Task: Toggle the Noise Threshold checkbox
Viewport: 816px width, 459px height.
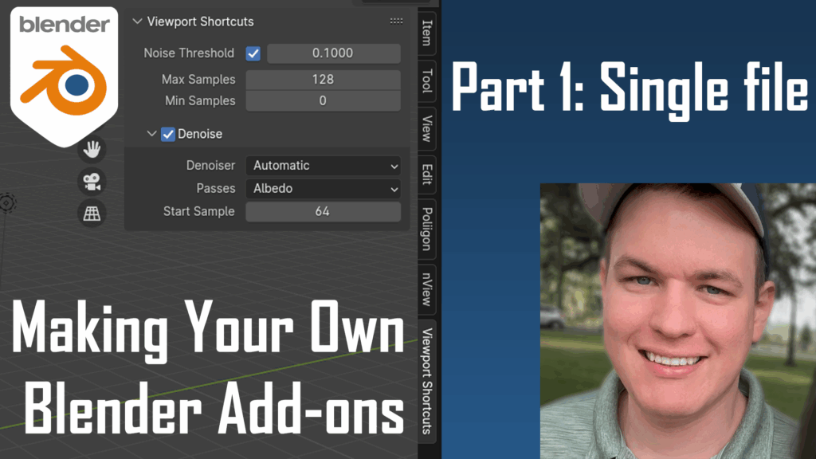Action: click(x=253, y=53)
